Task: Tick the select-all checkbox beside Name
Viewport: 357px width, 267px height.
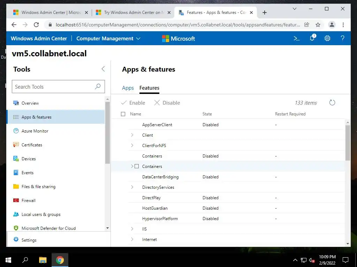Action: tap(123, 114)
